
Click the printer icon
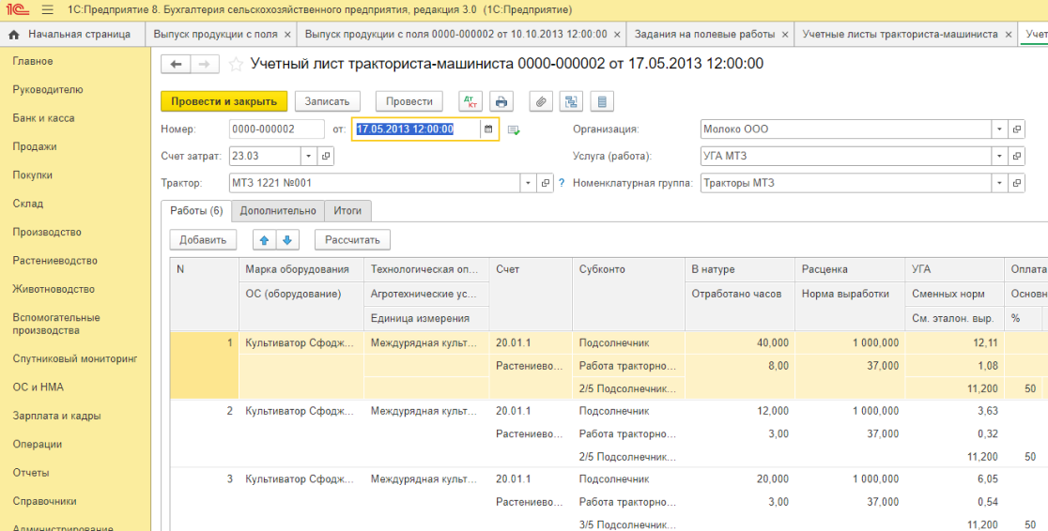501,101
